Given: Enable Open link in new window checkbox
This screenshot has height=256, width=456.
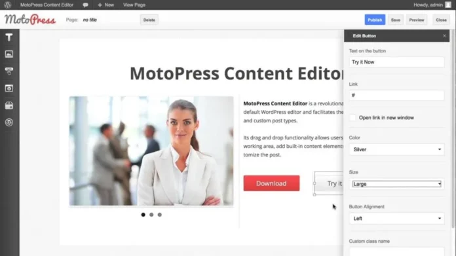Looking at the screenshot, I should 352,118.
